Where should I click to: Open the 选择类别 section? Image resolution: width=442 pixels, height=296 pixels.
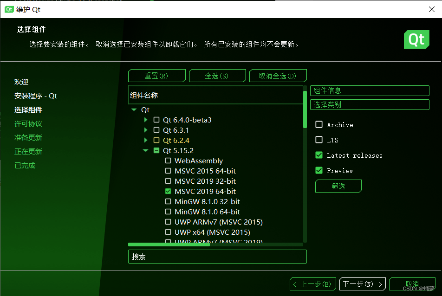(x=370, y=105)
